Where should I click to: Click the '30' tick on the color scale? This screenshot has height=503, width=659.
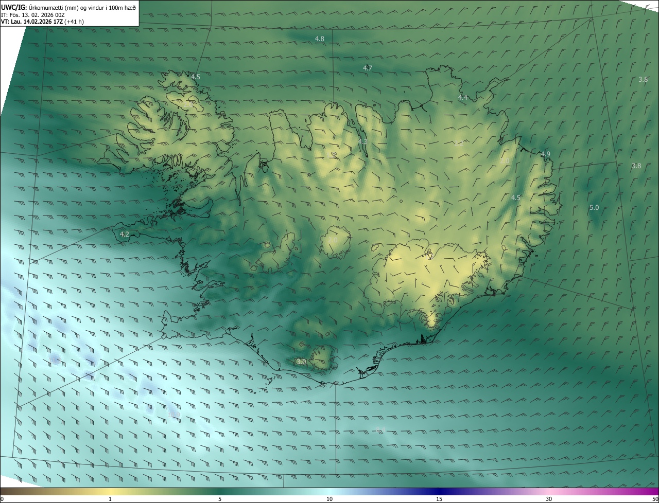tap(549, 499)
